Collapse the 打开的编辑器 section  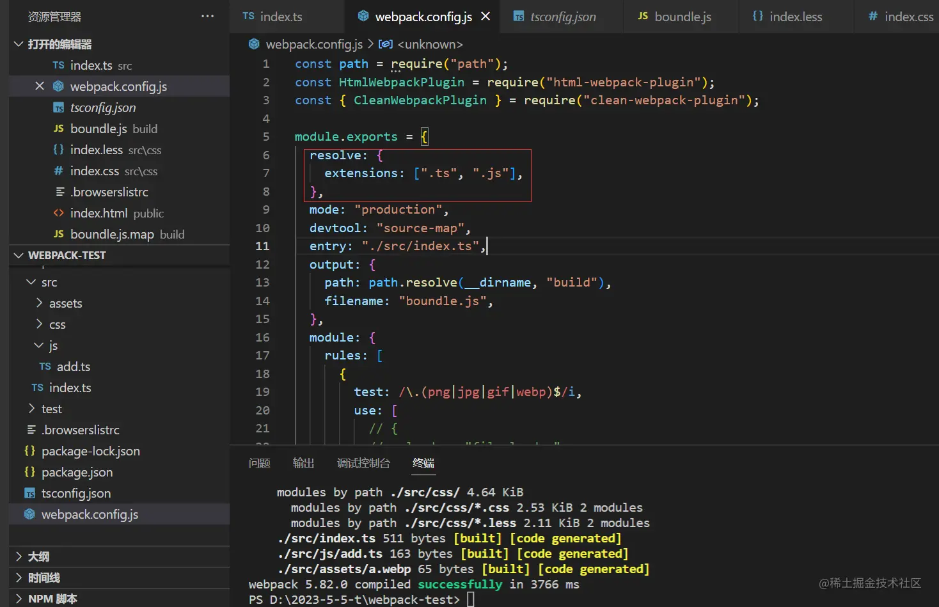(18, 44)
